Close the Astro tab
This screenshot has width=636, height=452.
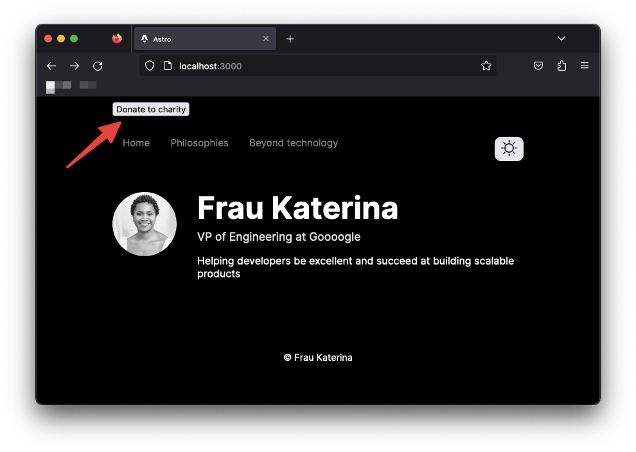266,39
